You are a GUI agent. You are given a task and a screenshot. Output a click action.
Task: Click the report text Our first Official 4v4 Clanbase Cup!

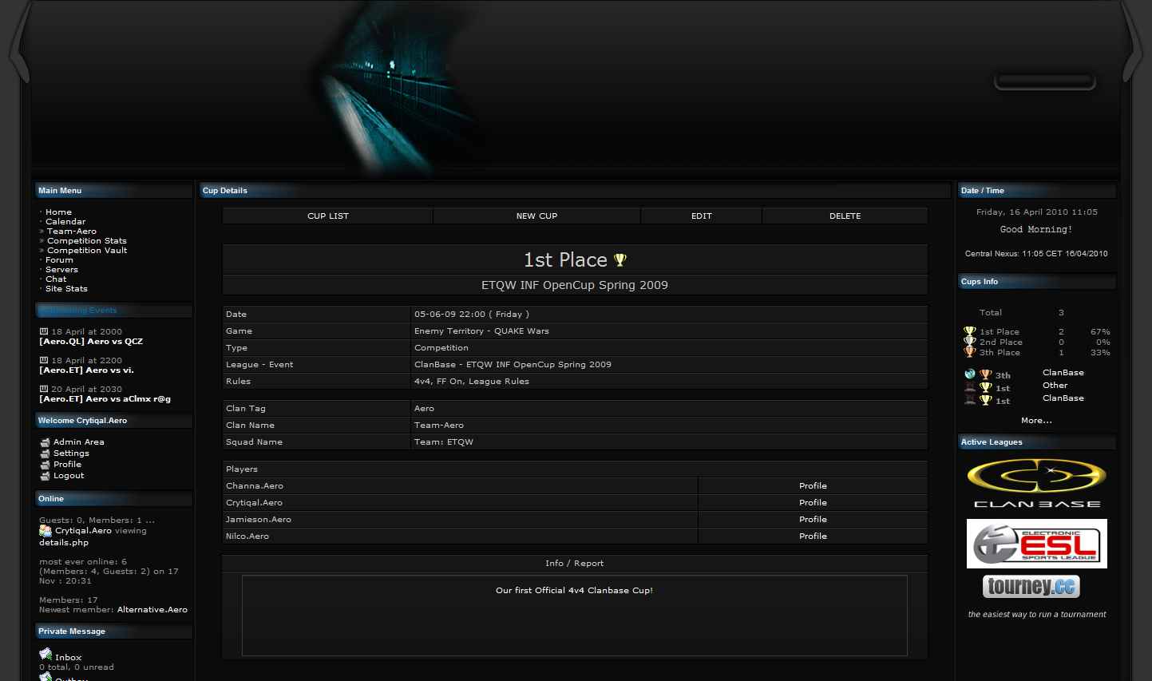coord(574,591)
